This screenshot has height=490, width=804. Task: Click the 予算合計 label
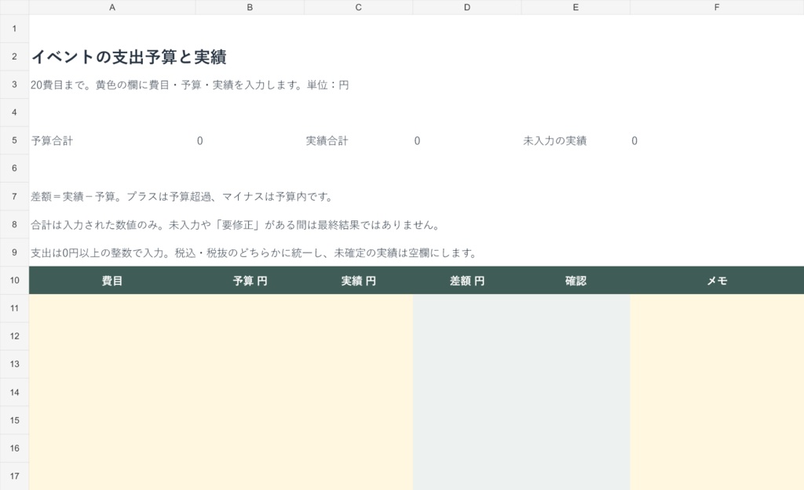[x=52, y=141]
